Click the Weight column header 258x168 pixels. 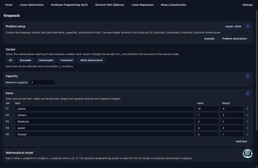pyautogui.click(x=226, y=103)
